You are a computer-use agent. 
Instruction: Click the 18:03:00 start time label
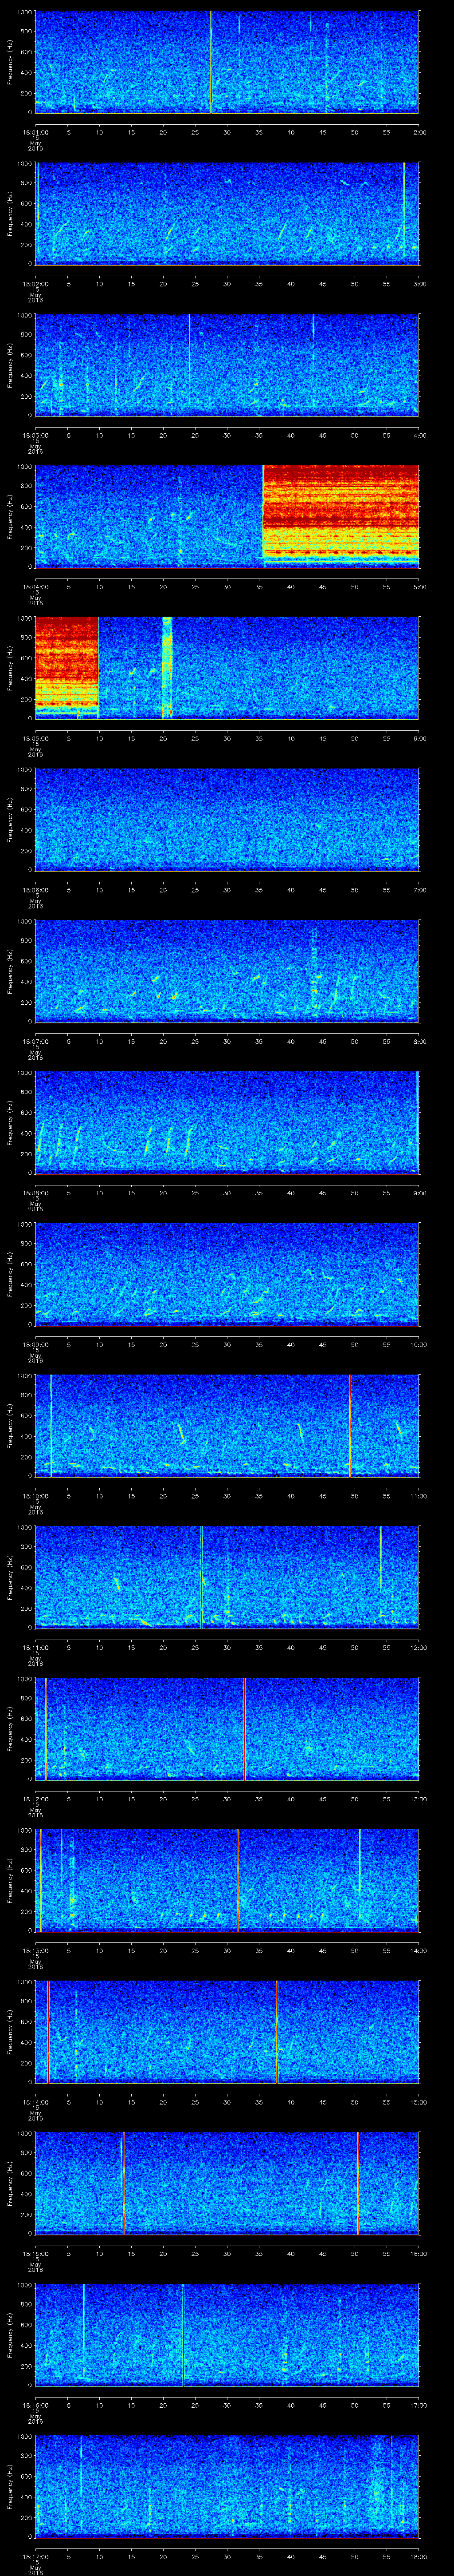tap(35, 435)
